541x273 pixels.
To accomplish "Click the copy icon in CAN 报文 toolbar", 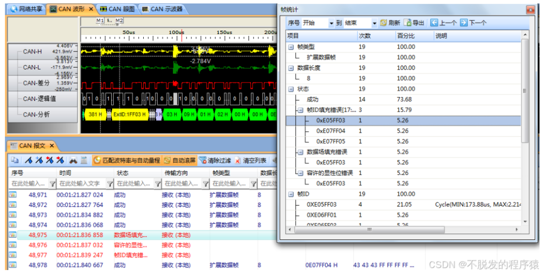I will pyautogui.click(x=15, y=160).
